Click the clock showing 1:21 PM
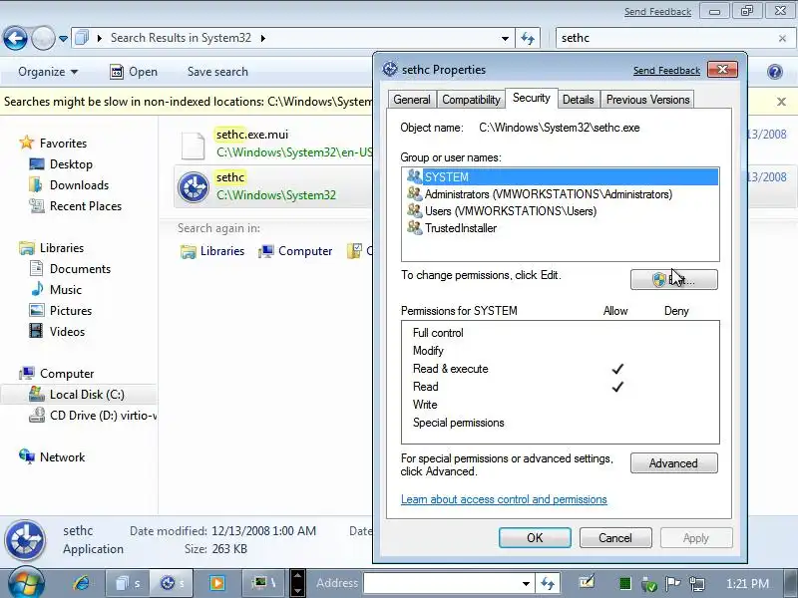The height and width of the screenshot is (598, 798). click(747, 583)
